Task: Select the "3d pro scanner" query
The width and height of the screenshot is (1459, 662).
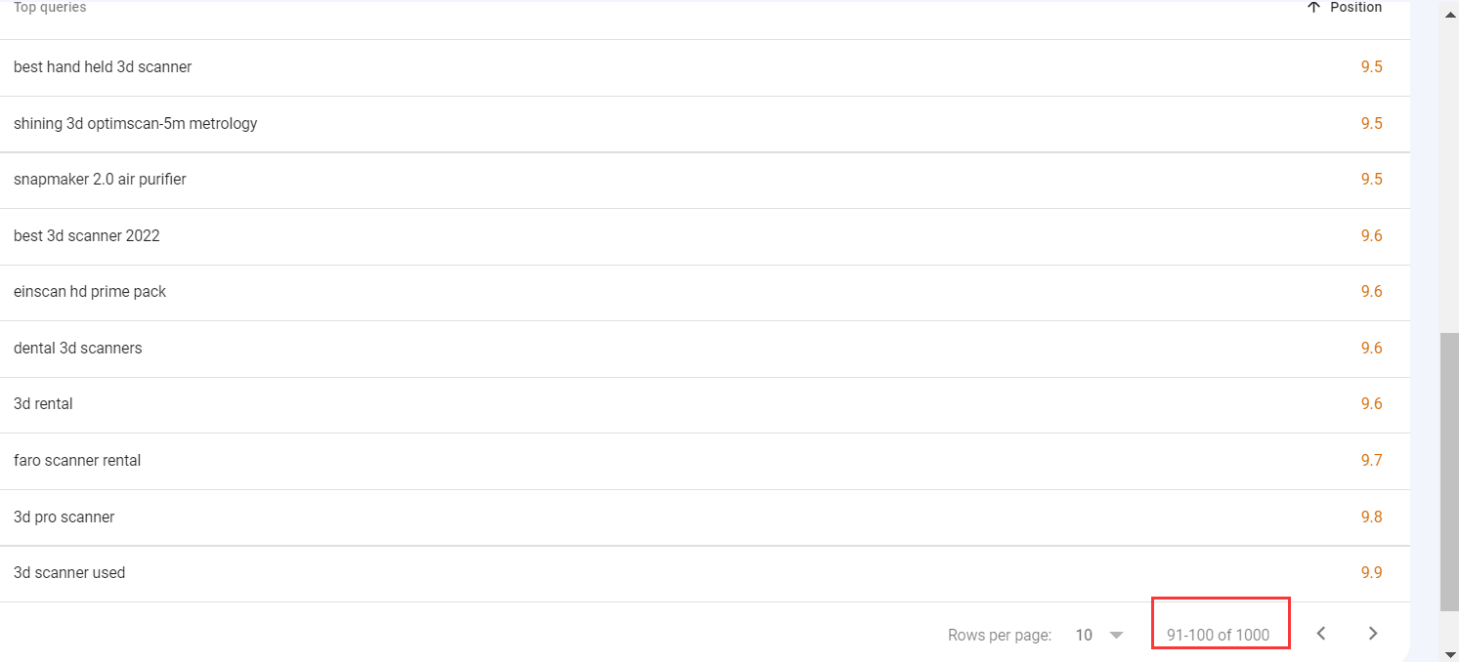Action: [64, 517]
